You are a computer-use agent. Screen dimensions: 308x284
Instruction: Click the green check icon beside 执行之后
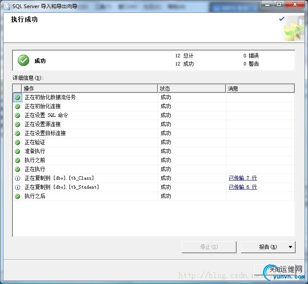[18, 196]
